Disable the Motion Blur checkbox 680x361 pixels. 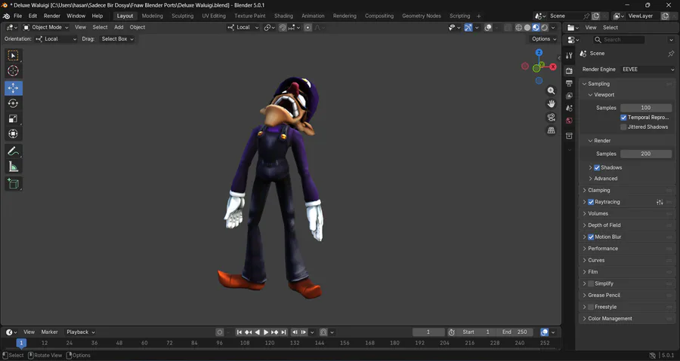[591, 237]
